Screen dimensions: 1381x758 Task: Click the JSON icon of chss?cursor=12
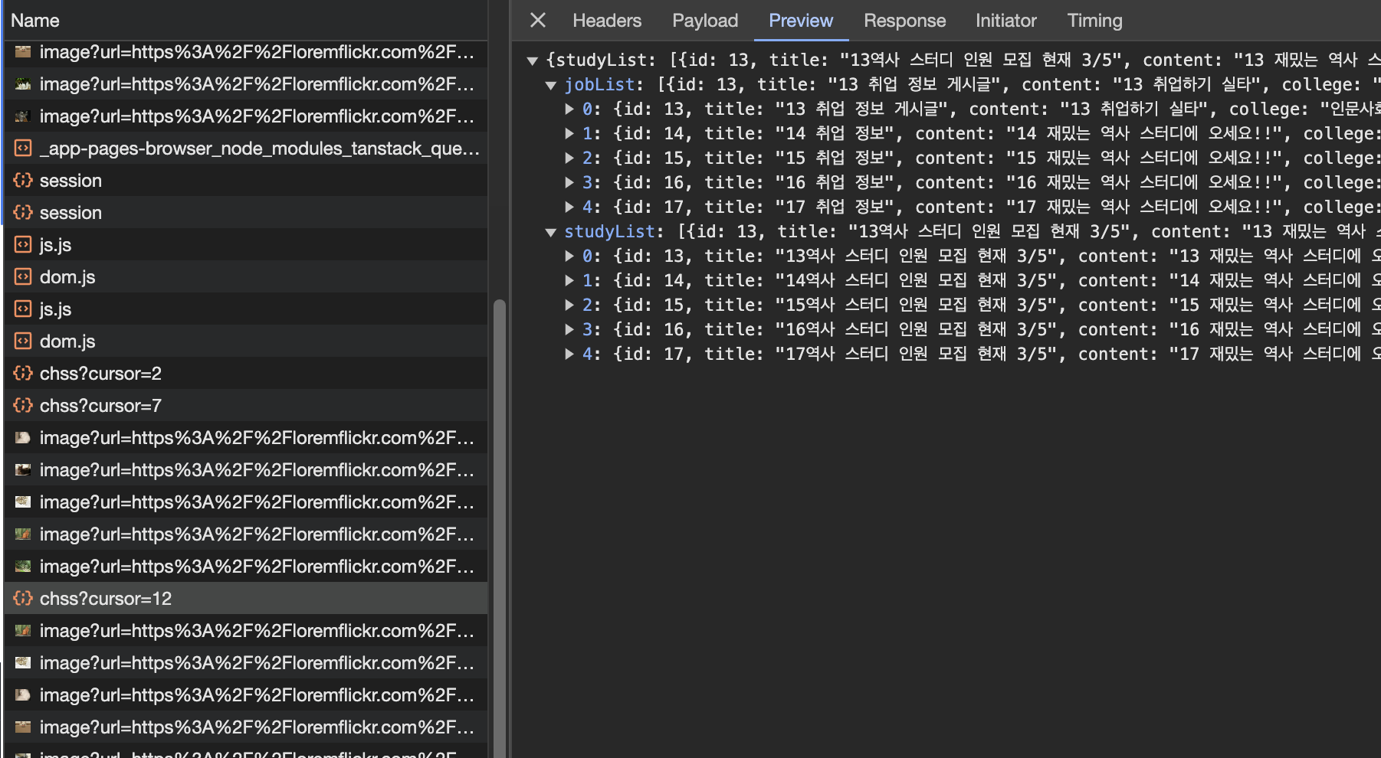pyautogui.click(x=23, y=598)
